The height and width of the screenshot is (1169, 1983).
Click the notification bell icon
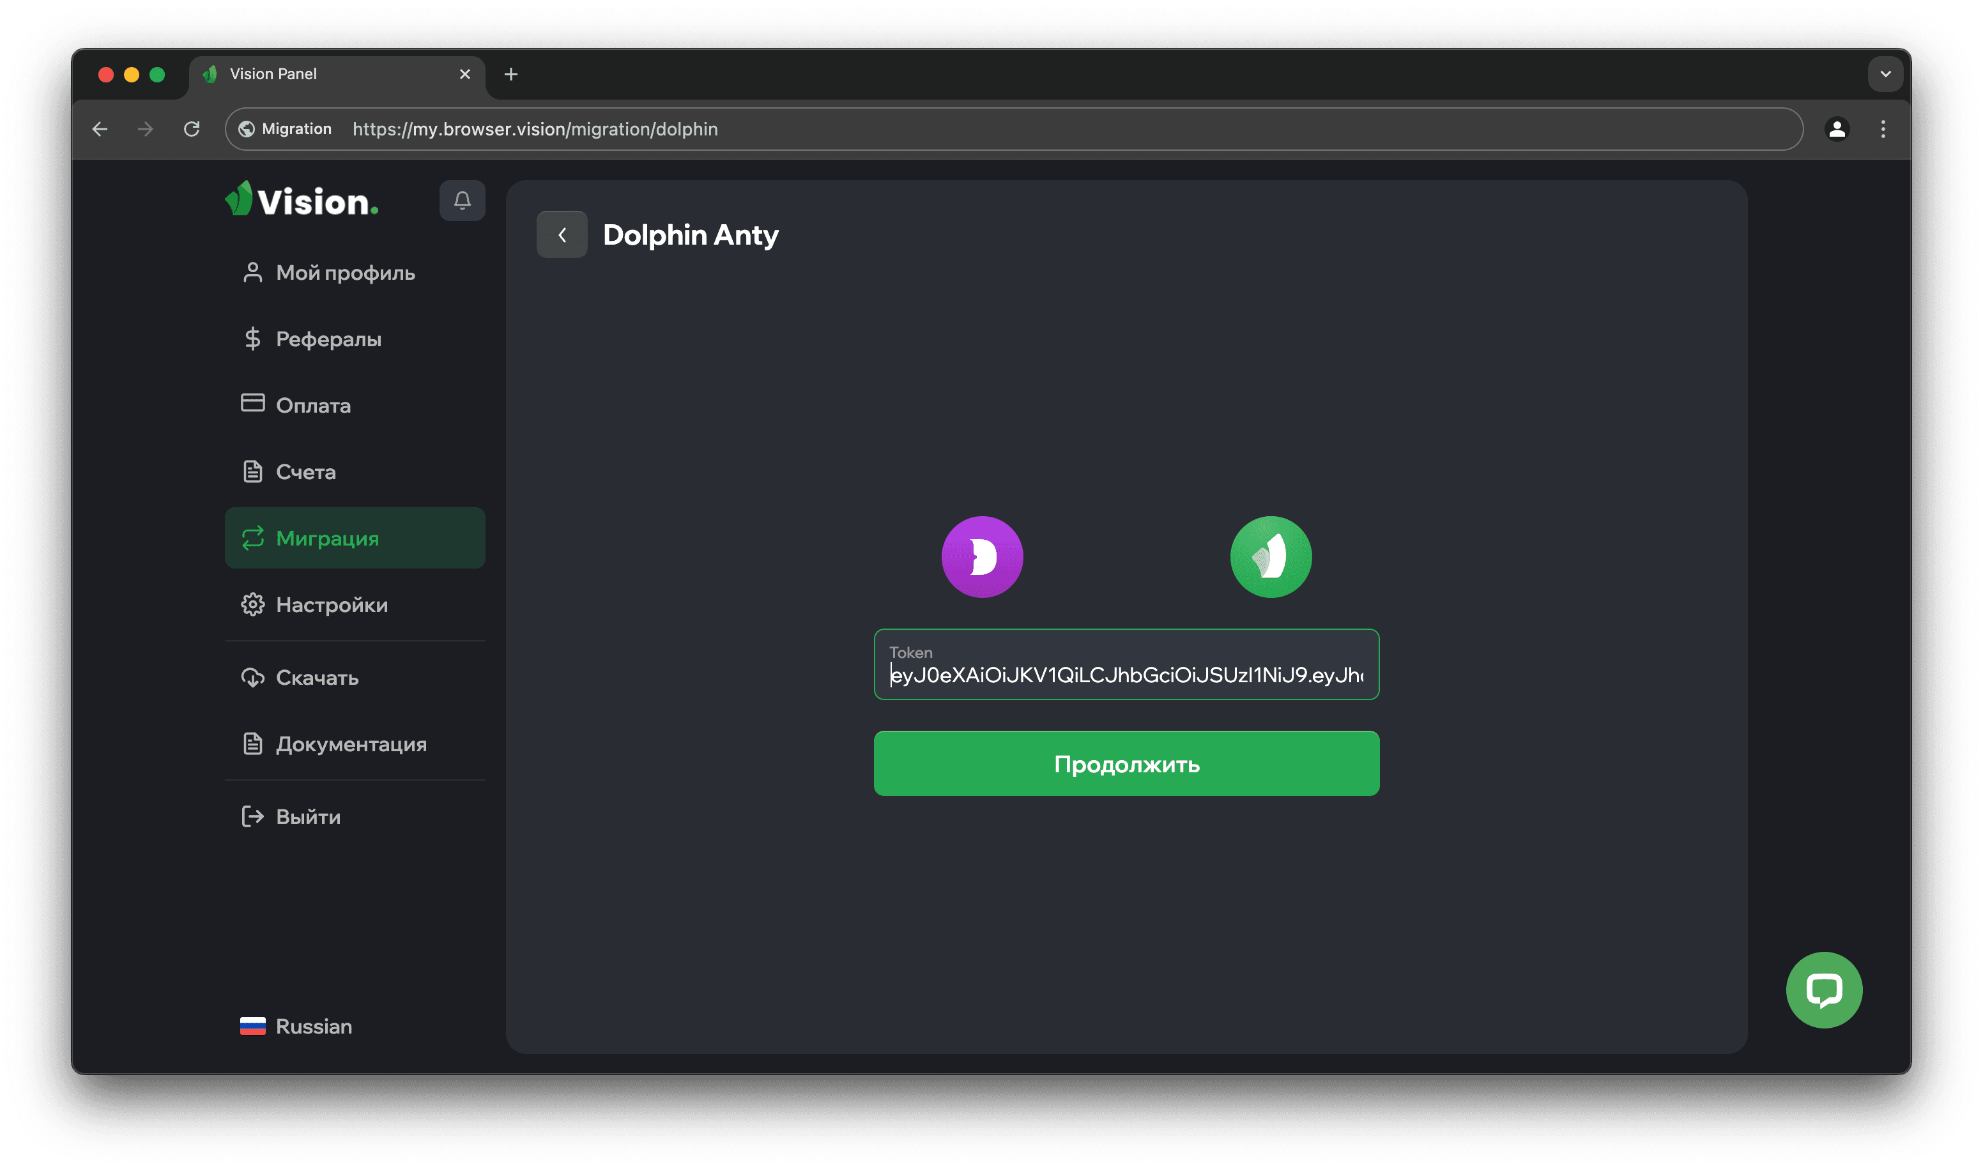(462, 201)
